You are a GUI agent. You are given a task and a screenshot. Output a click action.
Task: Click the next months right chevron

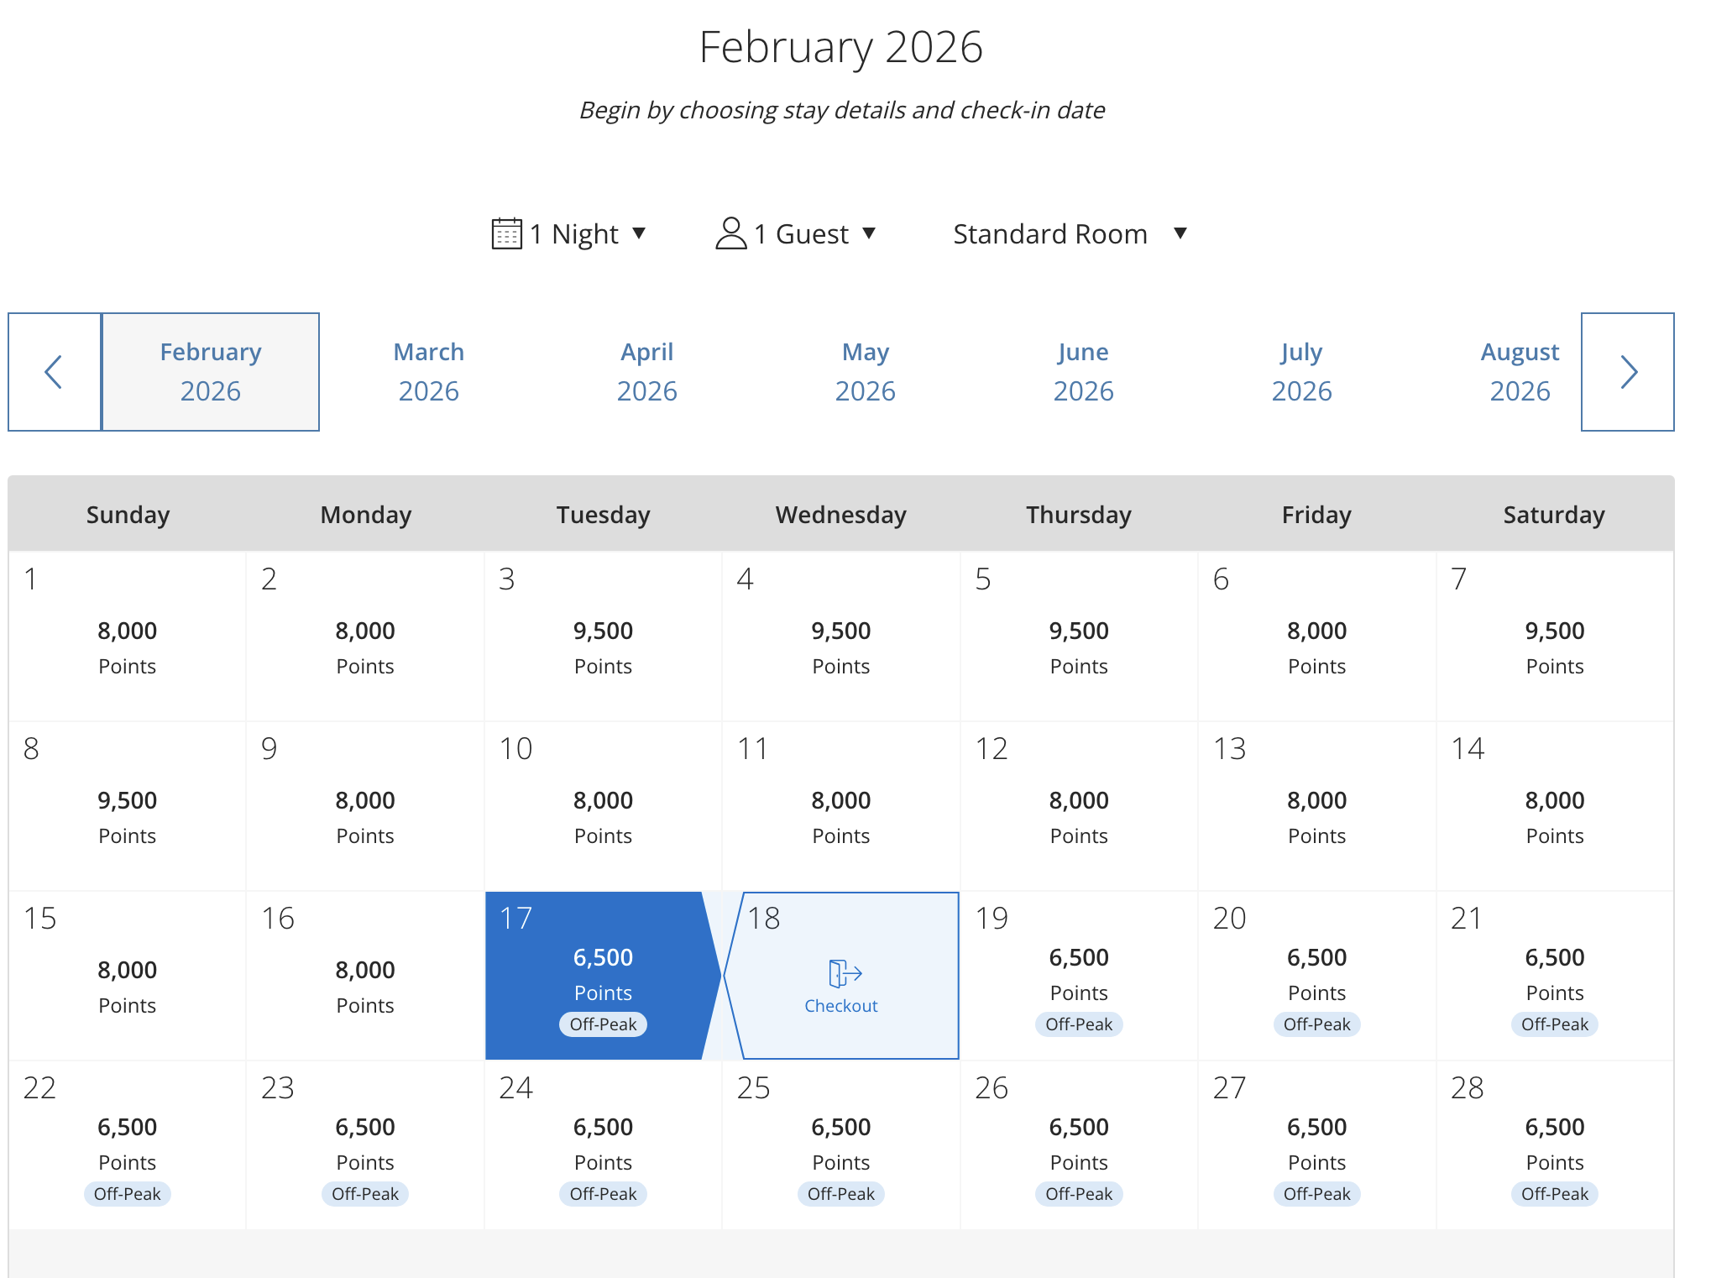pos(1627,372)
